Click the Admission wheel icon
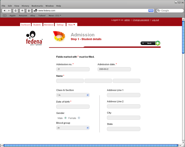 59,36
